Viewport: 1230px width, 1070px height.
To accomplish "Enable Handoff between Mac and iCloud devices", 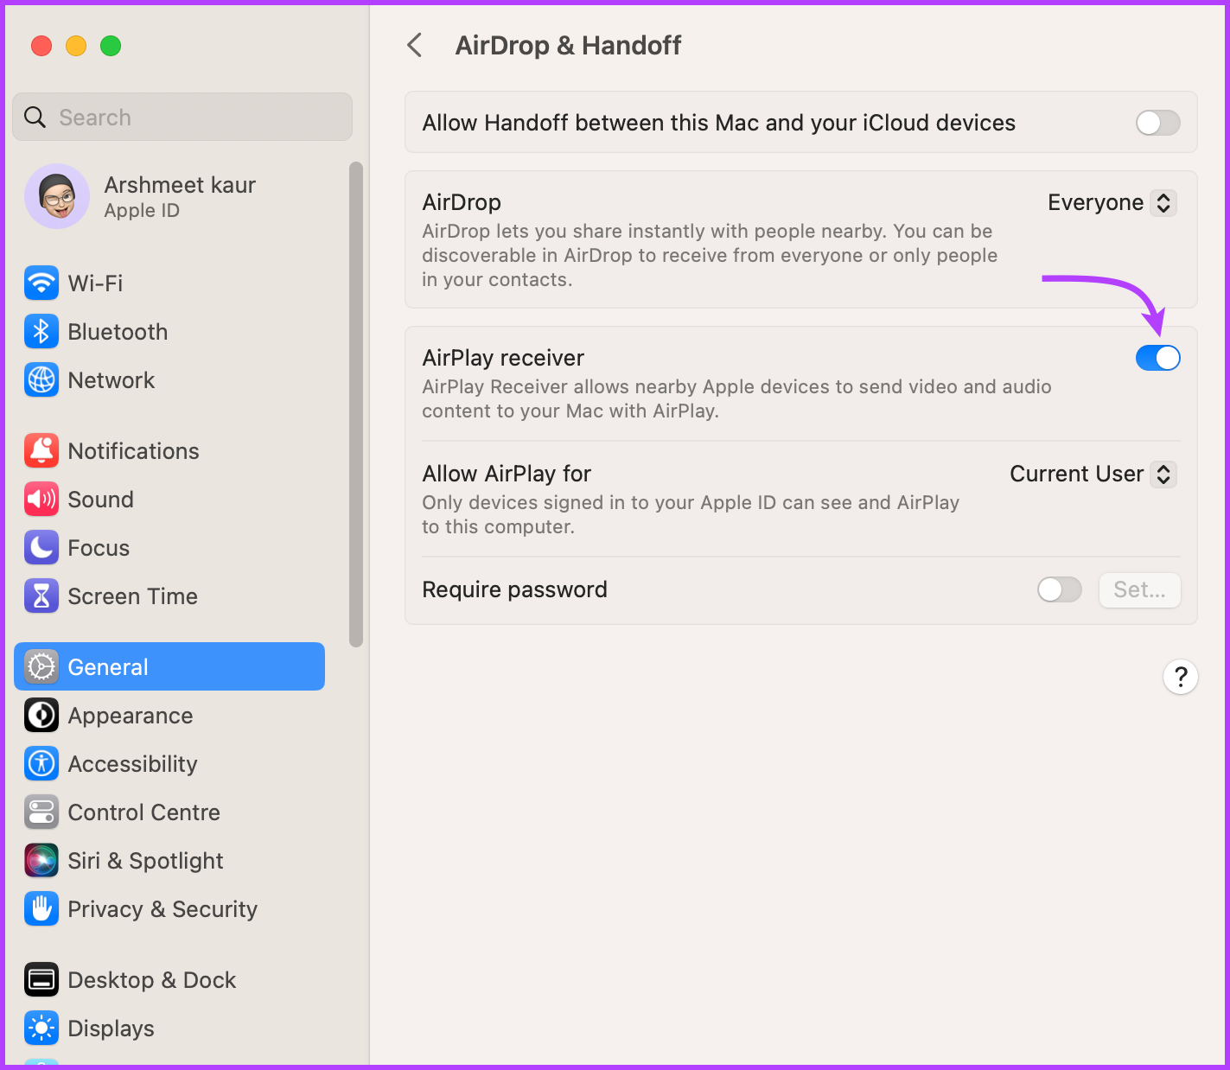I will tap(1157, 123).
